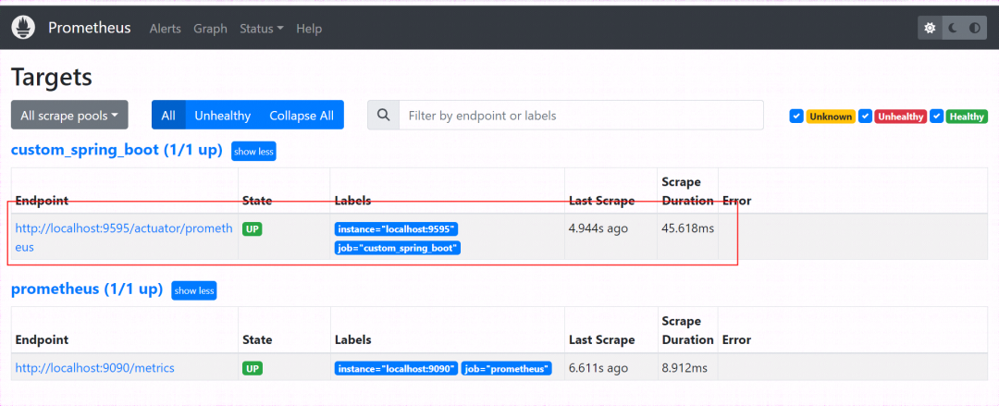
Task: Open the Graph page
Action: 210,29
